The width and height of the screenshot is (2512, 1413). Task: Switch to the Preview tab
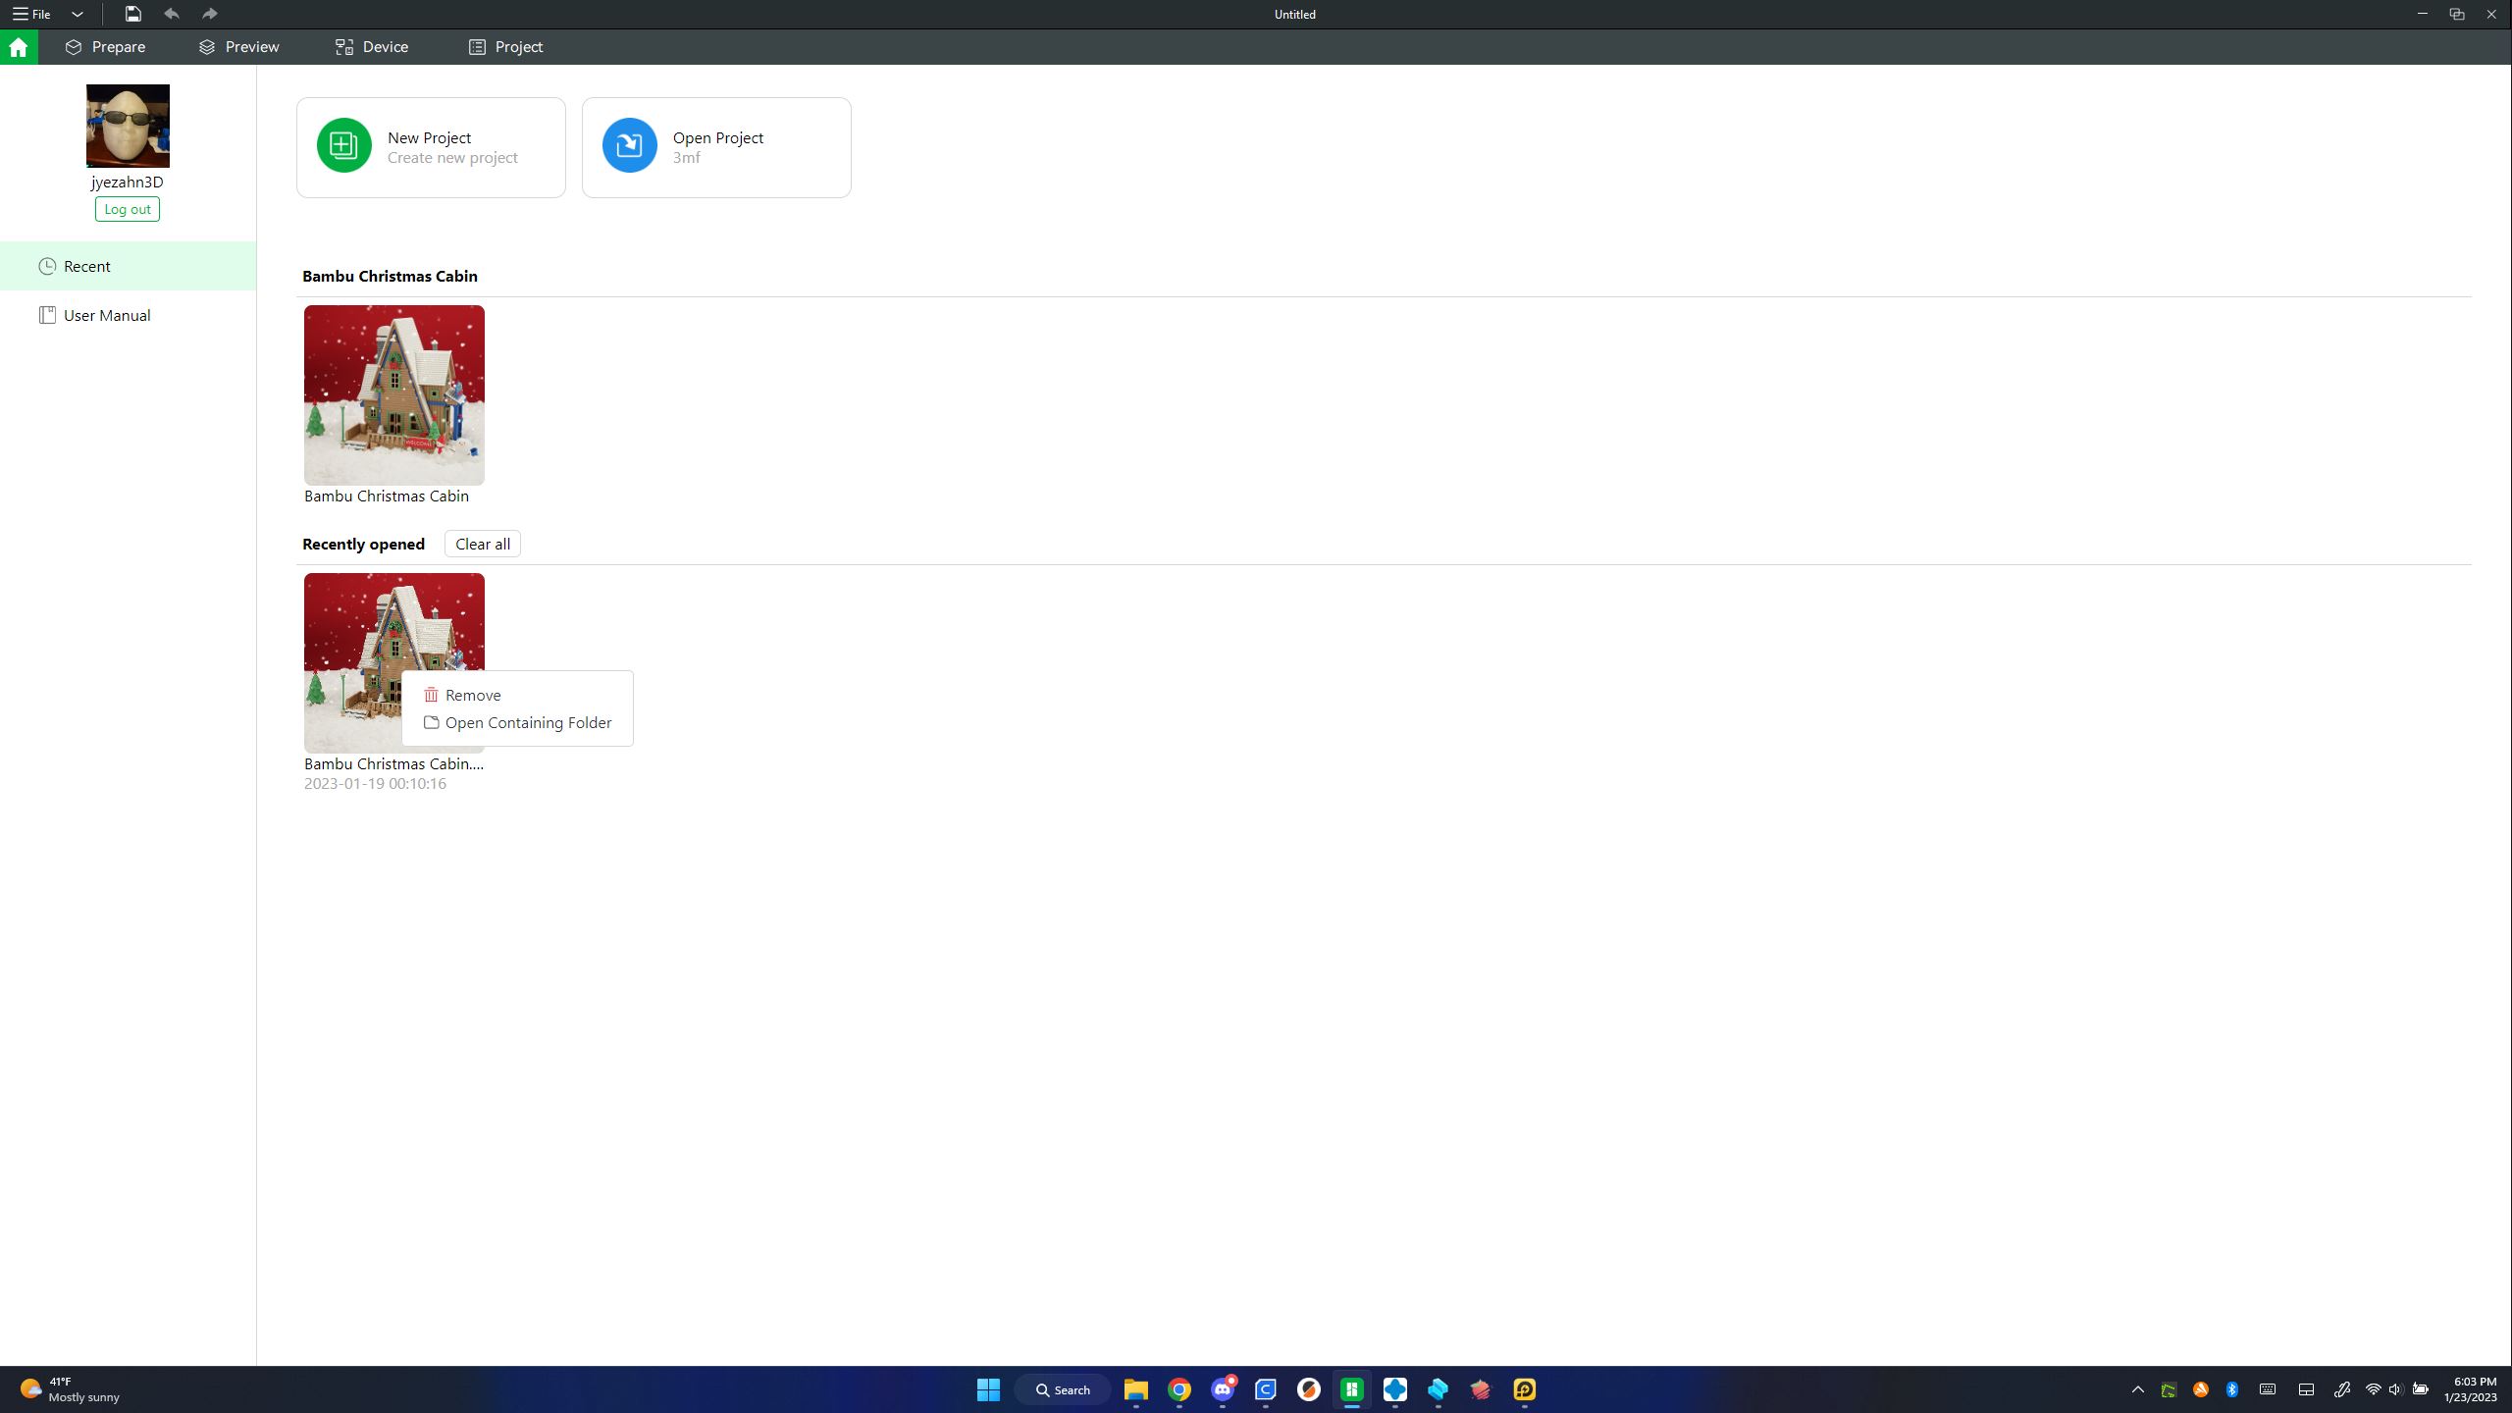click(238, 47)
